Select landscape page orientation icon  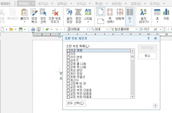tap(101, 21)
